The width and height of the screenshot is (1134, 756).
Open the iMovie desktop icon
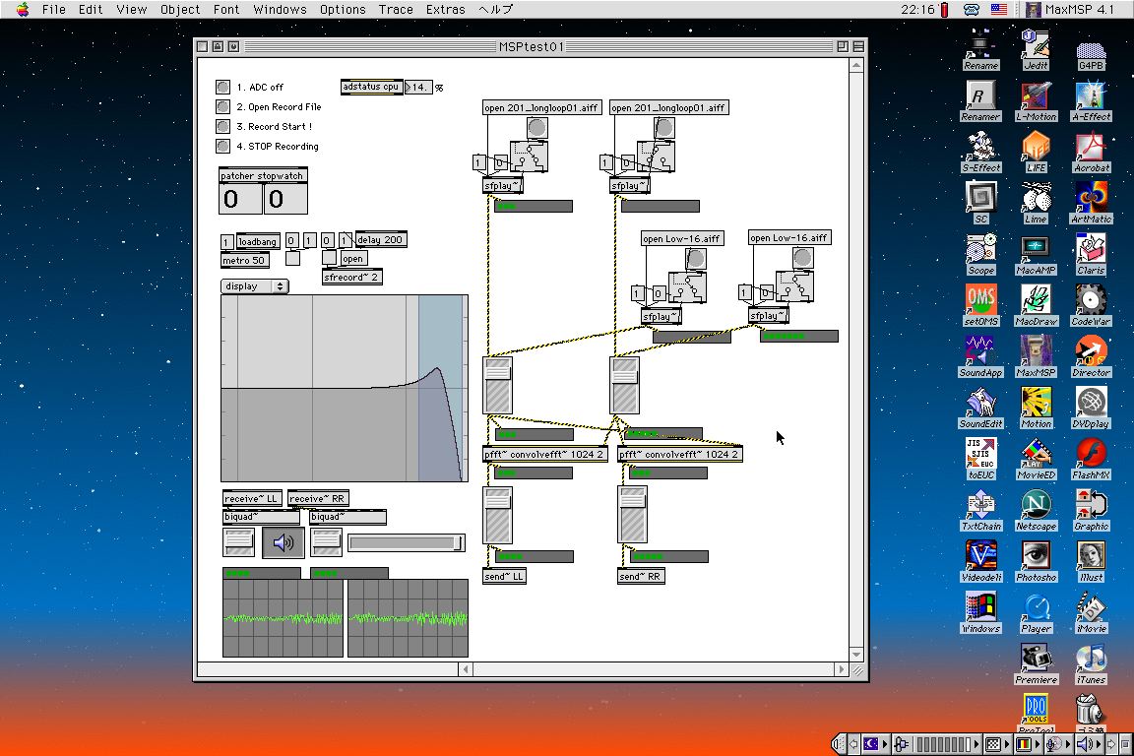[1091, 611]
